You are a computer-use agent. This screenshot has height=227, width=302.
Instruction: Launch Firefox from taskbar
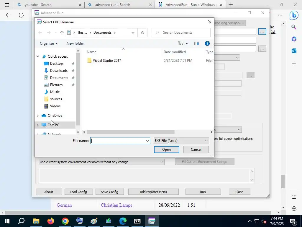click(x=51, y=221)
